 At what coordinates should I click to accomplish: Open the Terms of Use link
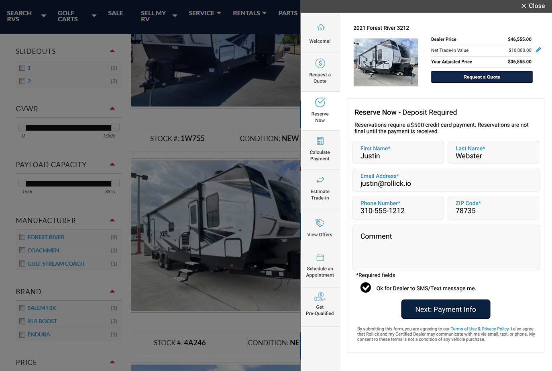pyautogui.click(x=463, y=329)
